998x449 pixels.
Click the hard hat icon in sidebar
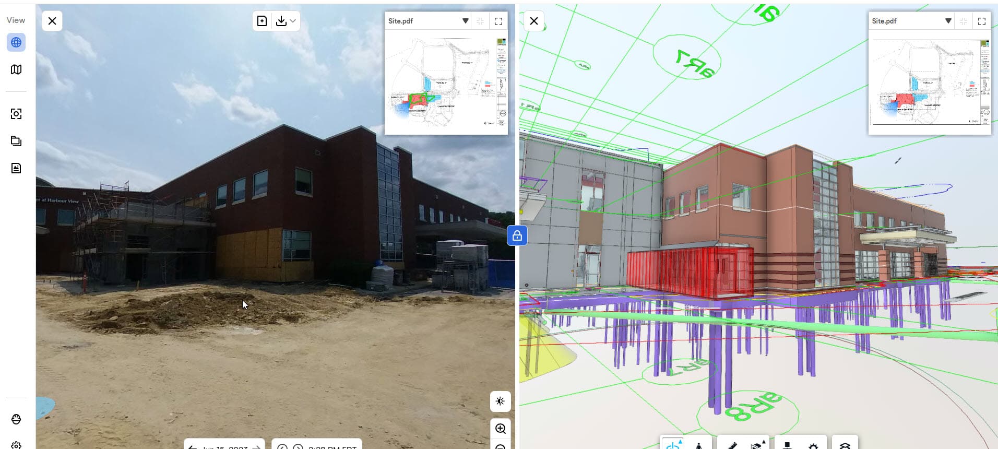(x=16, y=419)
